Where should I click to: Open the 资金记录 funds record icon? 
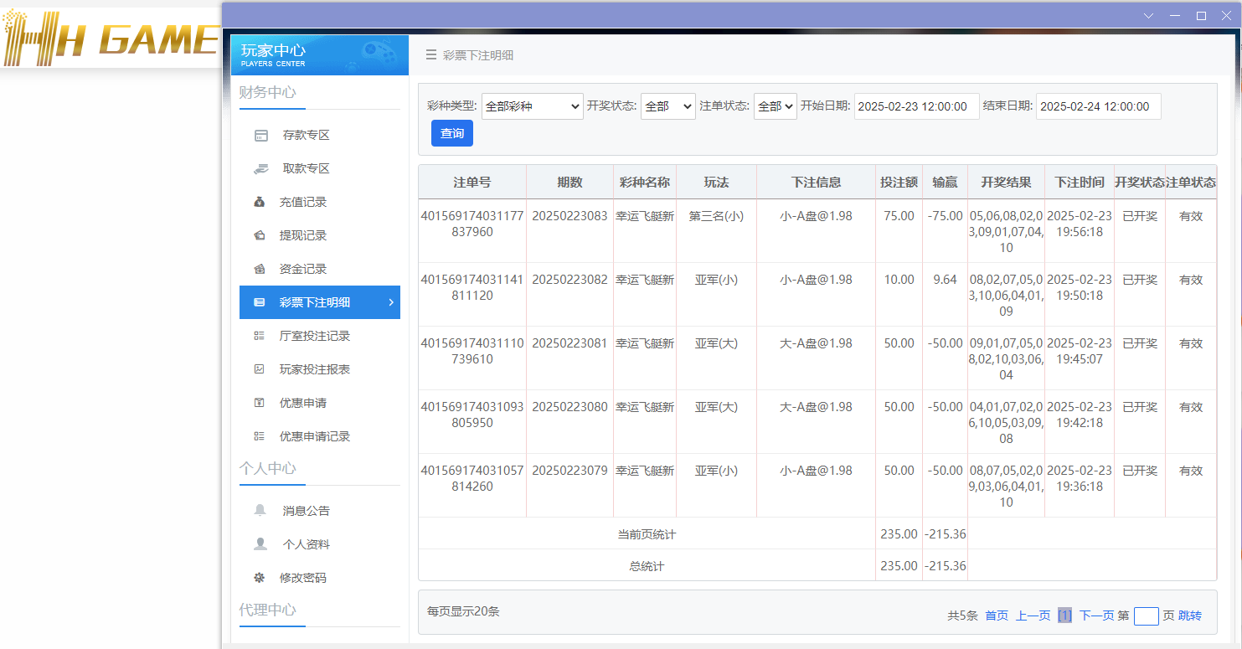pos(260,268)
